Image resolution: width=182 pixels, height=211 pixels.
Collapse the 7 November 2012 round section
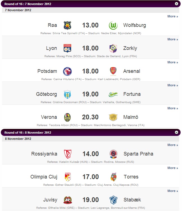point(176,4)
